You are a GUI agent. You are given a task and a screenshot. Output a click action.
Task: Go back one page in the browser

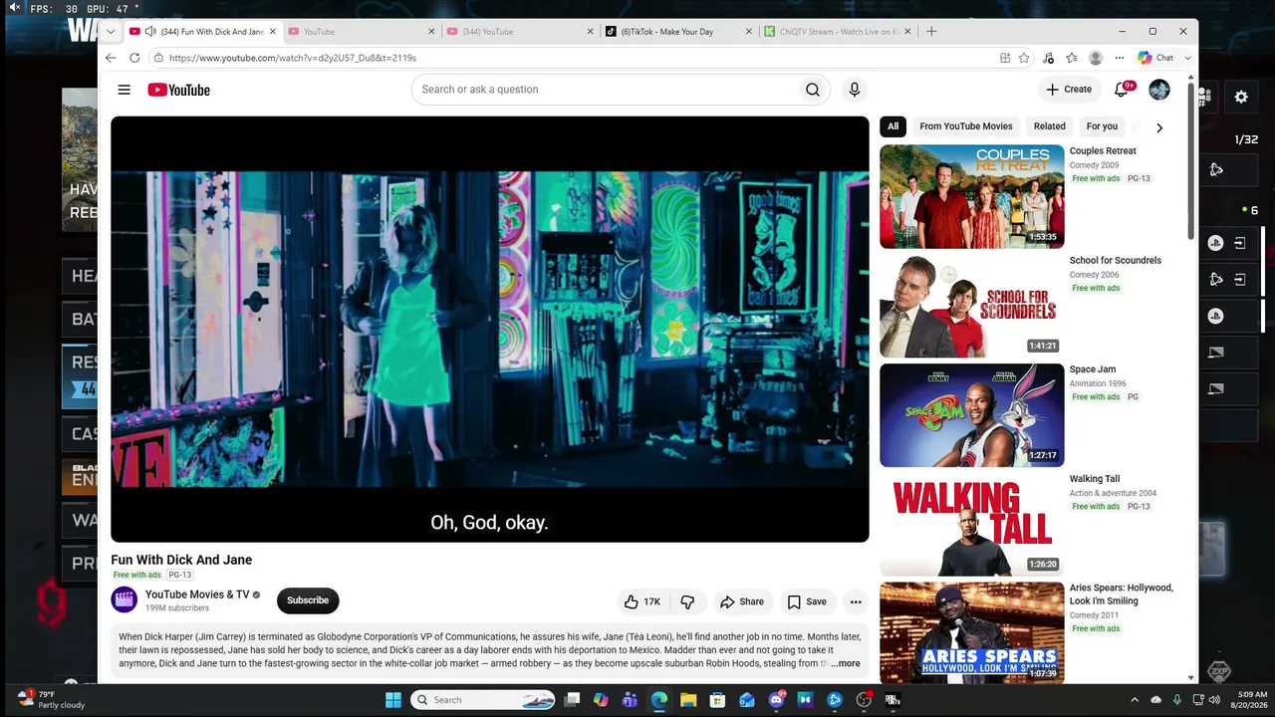[x=111, y=58]
